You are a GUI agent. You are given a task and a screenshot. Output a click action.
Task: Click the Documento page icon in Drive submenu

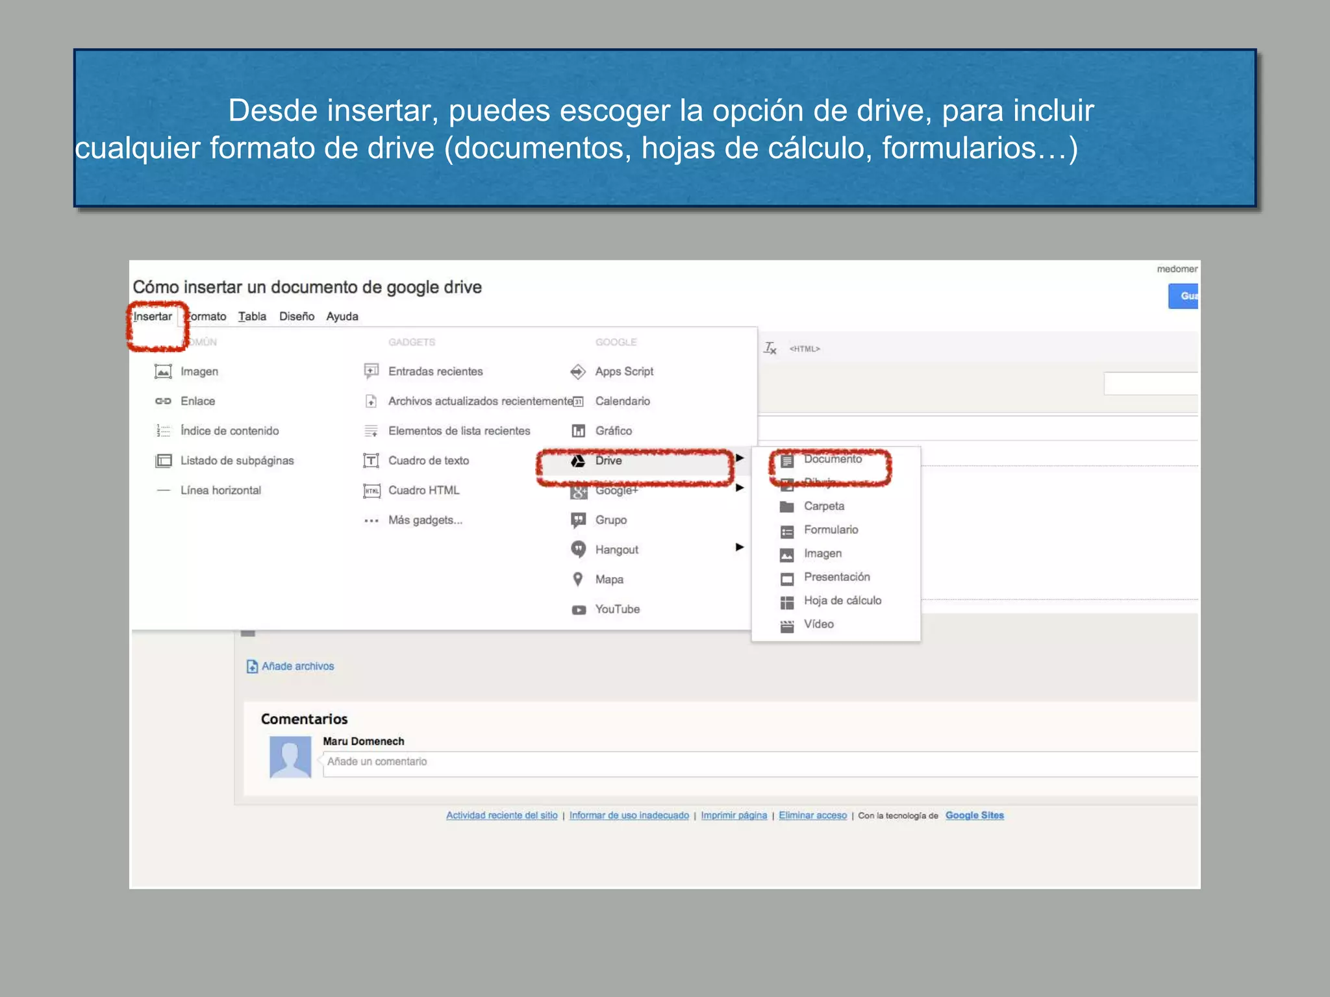pyautogui.click(x=787, y=461)
